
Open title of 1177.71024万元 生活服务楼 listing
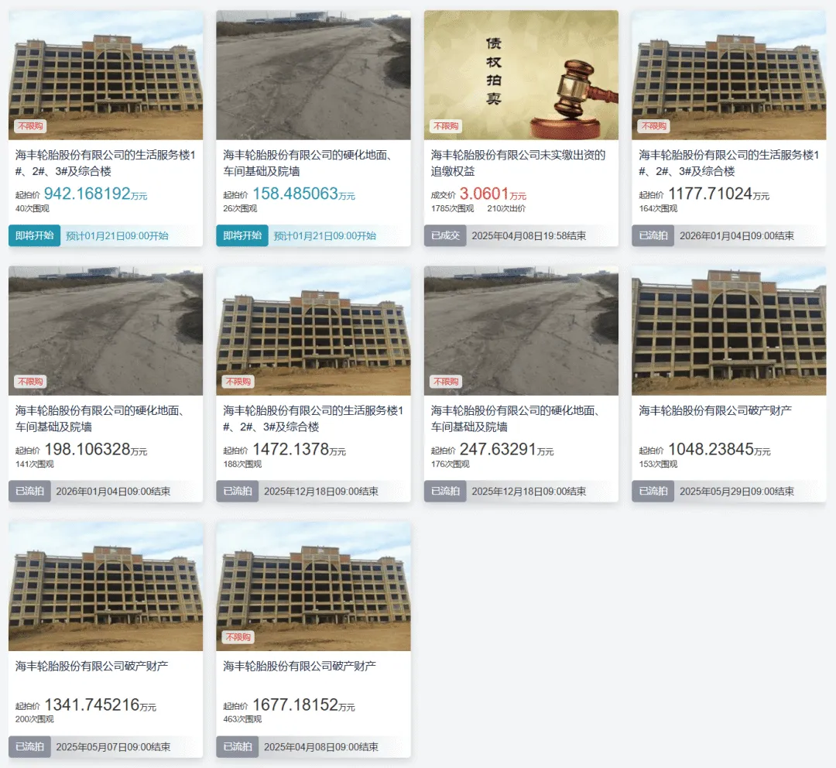(729, 163)
